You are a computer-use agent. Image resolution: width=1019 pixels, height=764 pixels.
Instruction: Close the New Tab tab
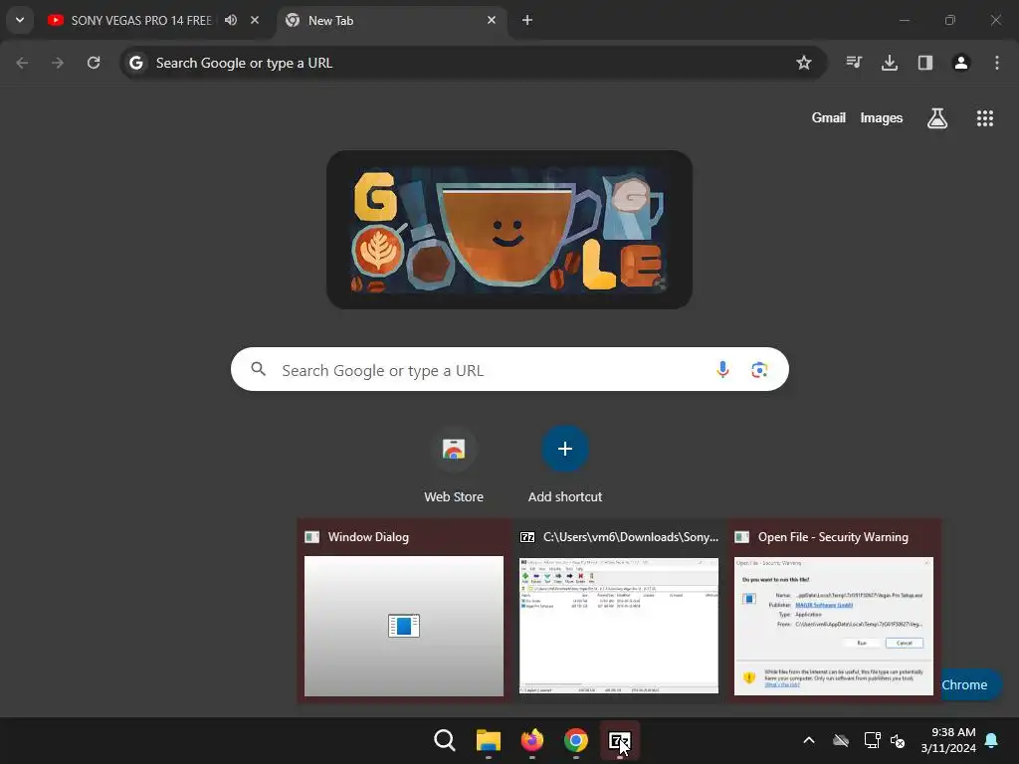click(x=492, y=20)
